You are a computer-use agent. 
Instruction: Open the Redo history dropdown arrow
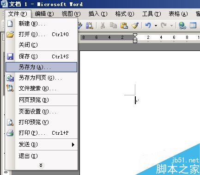click(x=171, y=25)
